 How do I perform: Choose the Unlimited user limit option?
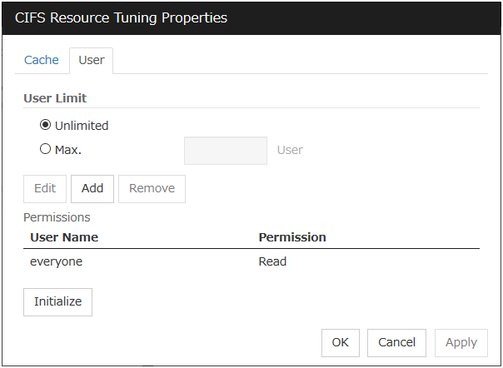(x=46, y=126)
